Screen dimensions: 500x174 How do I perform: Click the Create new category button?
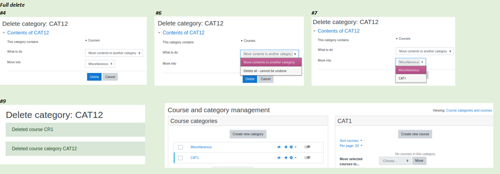point(248,134)
